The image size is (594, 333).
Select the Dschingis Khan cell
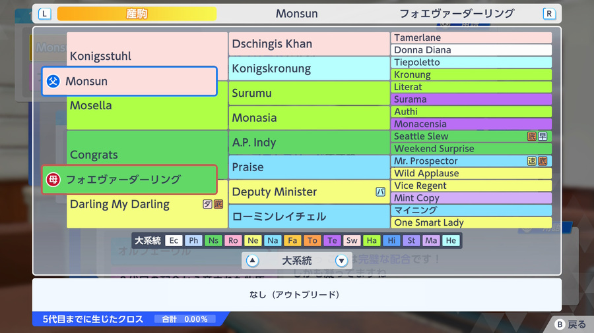point(309,44)
